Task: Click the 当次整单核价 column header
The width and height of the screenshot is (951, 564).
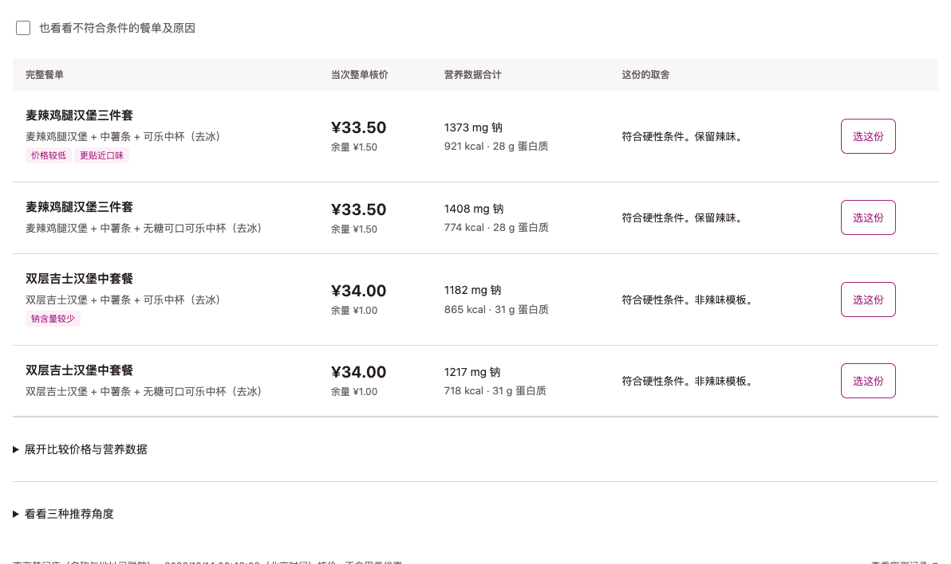Action: (x=359, y=75)
